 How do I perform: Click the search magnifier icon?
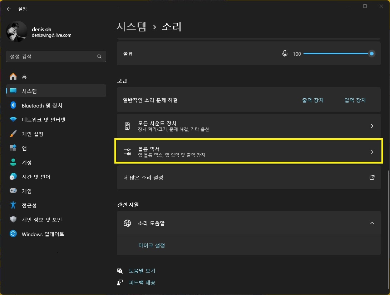pyautogui.click(x=99, y=56)
